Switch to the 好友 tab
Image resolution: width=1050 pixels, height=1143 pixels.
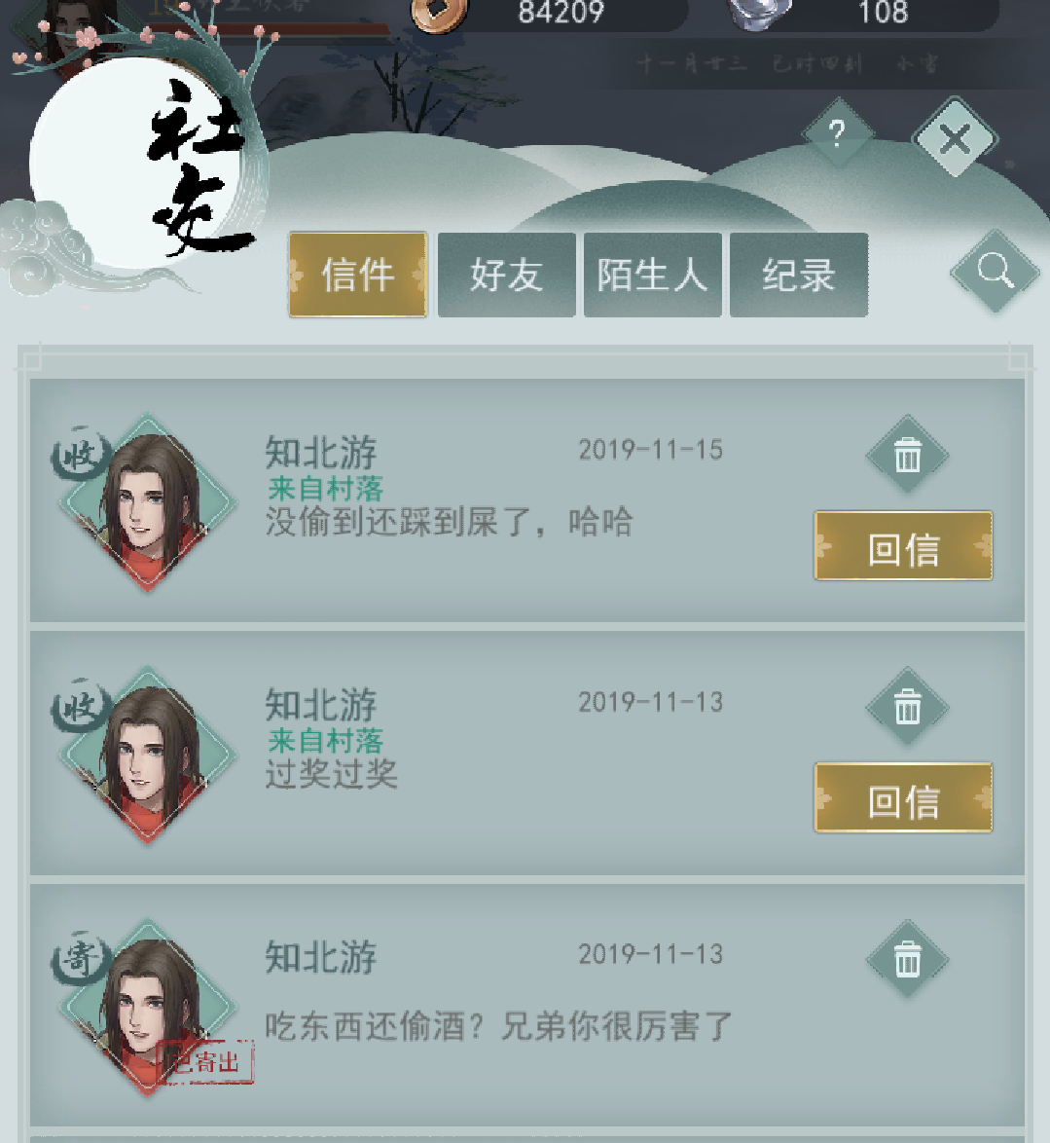506,275
